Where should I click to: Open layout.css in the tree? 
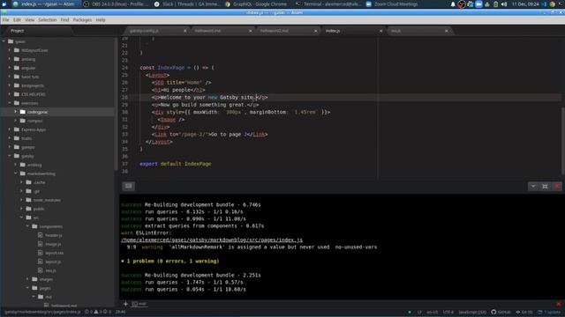[x=55, y=253]
